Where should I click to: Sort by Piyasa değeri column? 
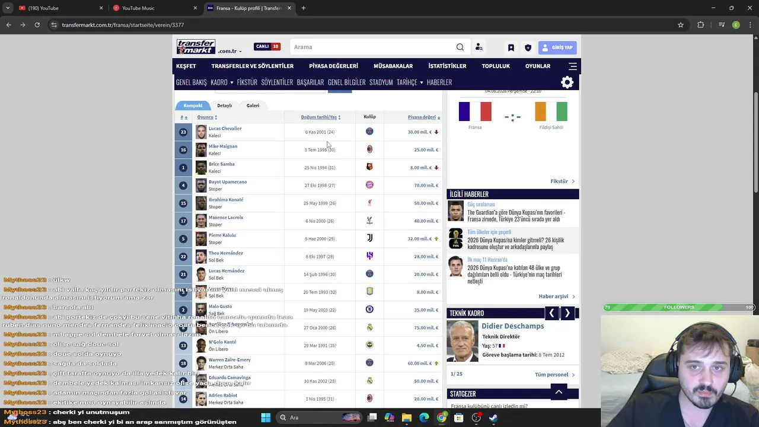tap(423, 117)
